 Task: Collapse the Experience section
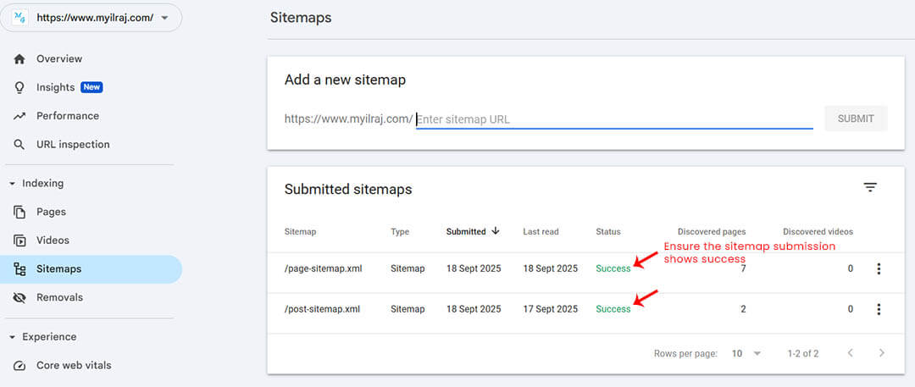(x=13, y=337)
